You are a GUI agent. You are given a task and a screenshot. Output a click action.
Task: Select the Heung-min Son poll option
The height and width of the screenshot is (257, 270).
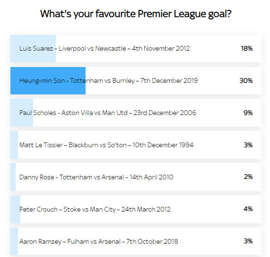pos(136,80)
